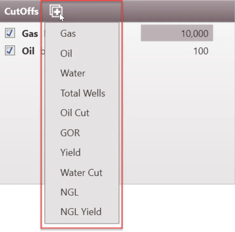The image size is (235, 232).
Task: Select the Oil Cut option
Action: tap(75, 113)
